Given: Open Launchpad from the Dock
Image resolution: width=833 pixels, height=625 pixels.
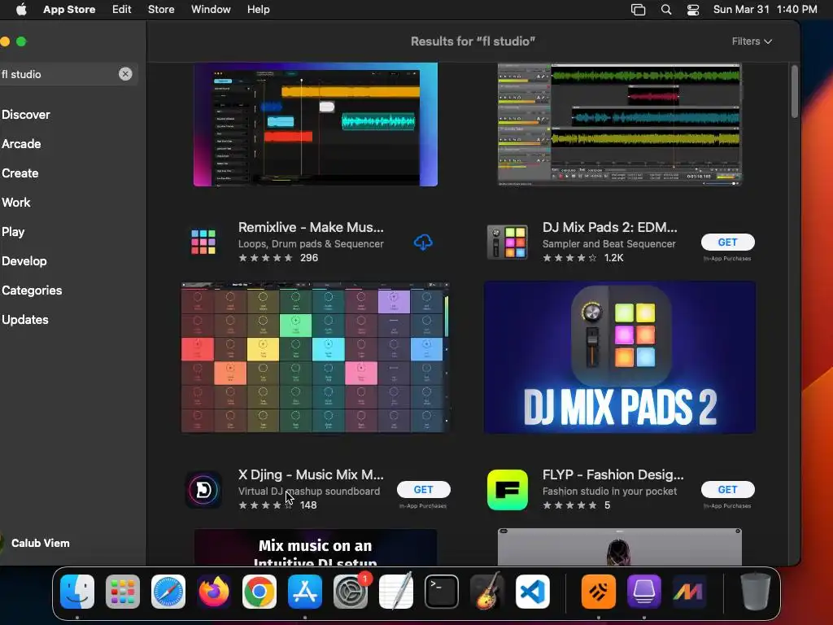Looking at the screenshot, I should click(123, 592).
